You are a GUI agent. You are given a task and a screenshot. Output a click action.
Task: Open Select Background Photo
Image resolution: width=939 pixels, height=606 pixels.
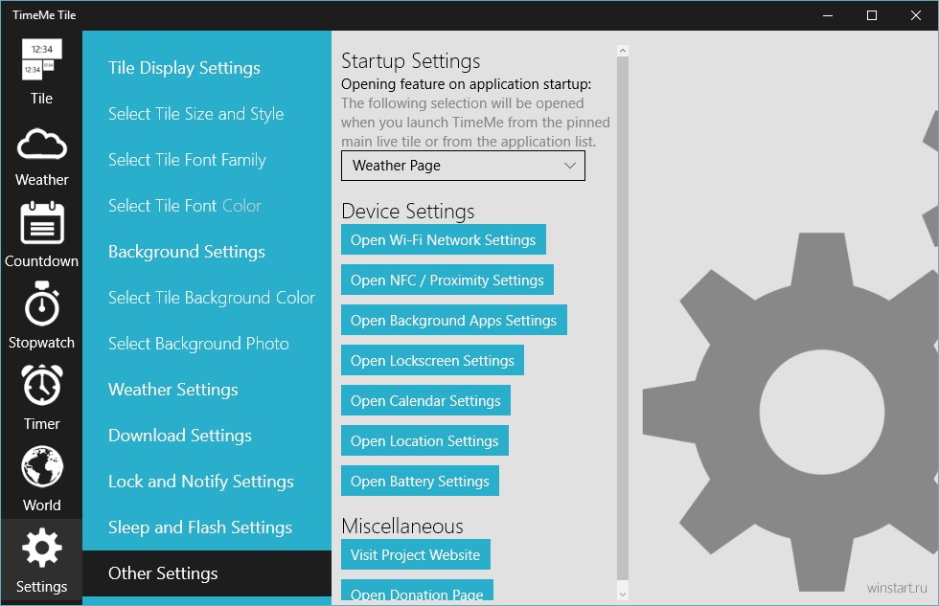pyautogui.click(x=198, y=344)
